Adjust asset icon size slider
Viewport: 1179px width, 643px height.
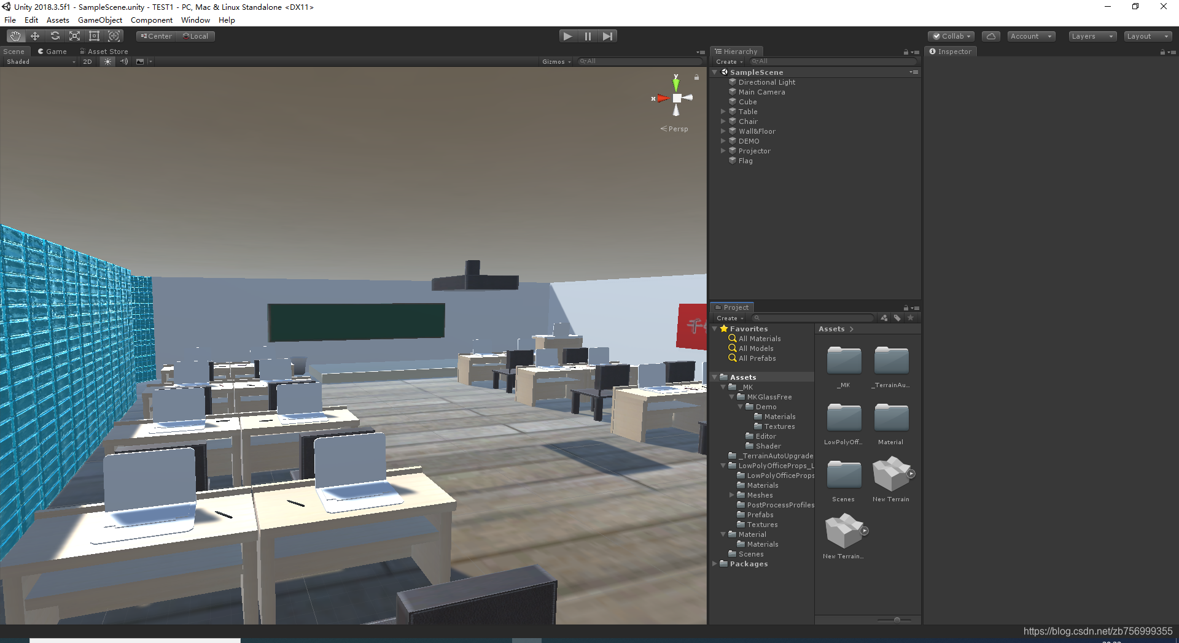click(897, 620)
